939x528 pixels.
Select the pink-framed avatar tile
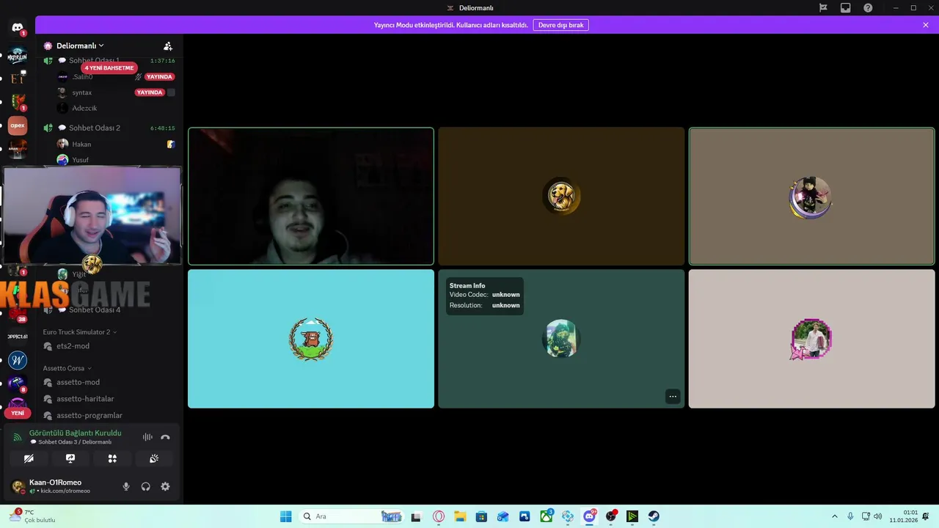(x=811, y=339)
